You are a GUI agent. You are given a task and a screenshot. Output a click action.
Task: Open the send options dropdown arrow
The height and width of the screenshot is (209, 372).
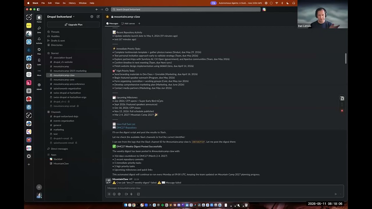pos(341,194)
